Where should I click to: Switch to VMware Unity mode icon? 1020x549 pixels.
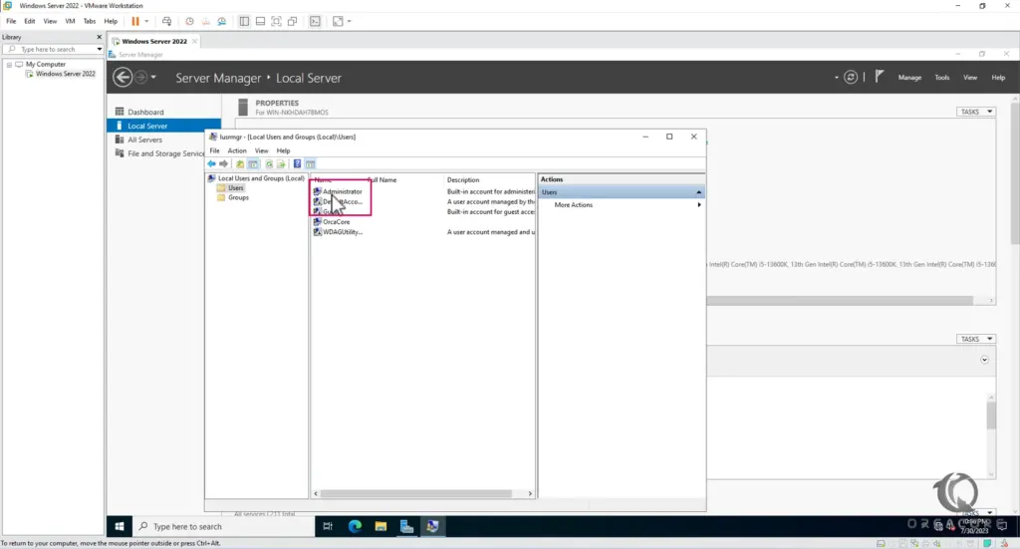tap(293, 21)
